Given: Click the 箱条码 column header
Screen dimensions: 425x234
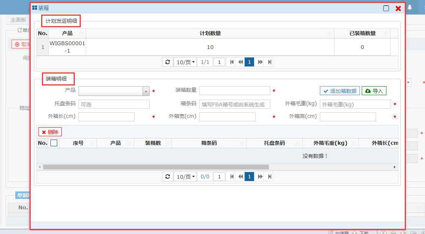Looking at the screenshot, I should (209, 143).
